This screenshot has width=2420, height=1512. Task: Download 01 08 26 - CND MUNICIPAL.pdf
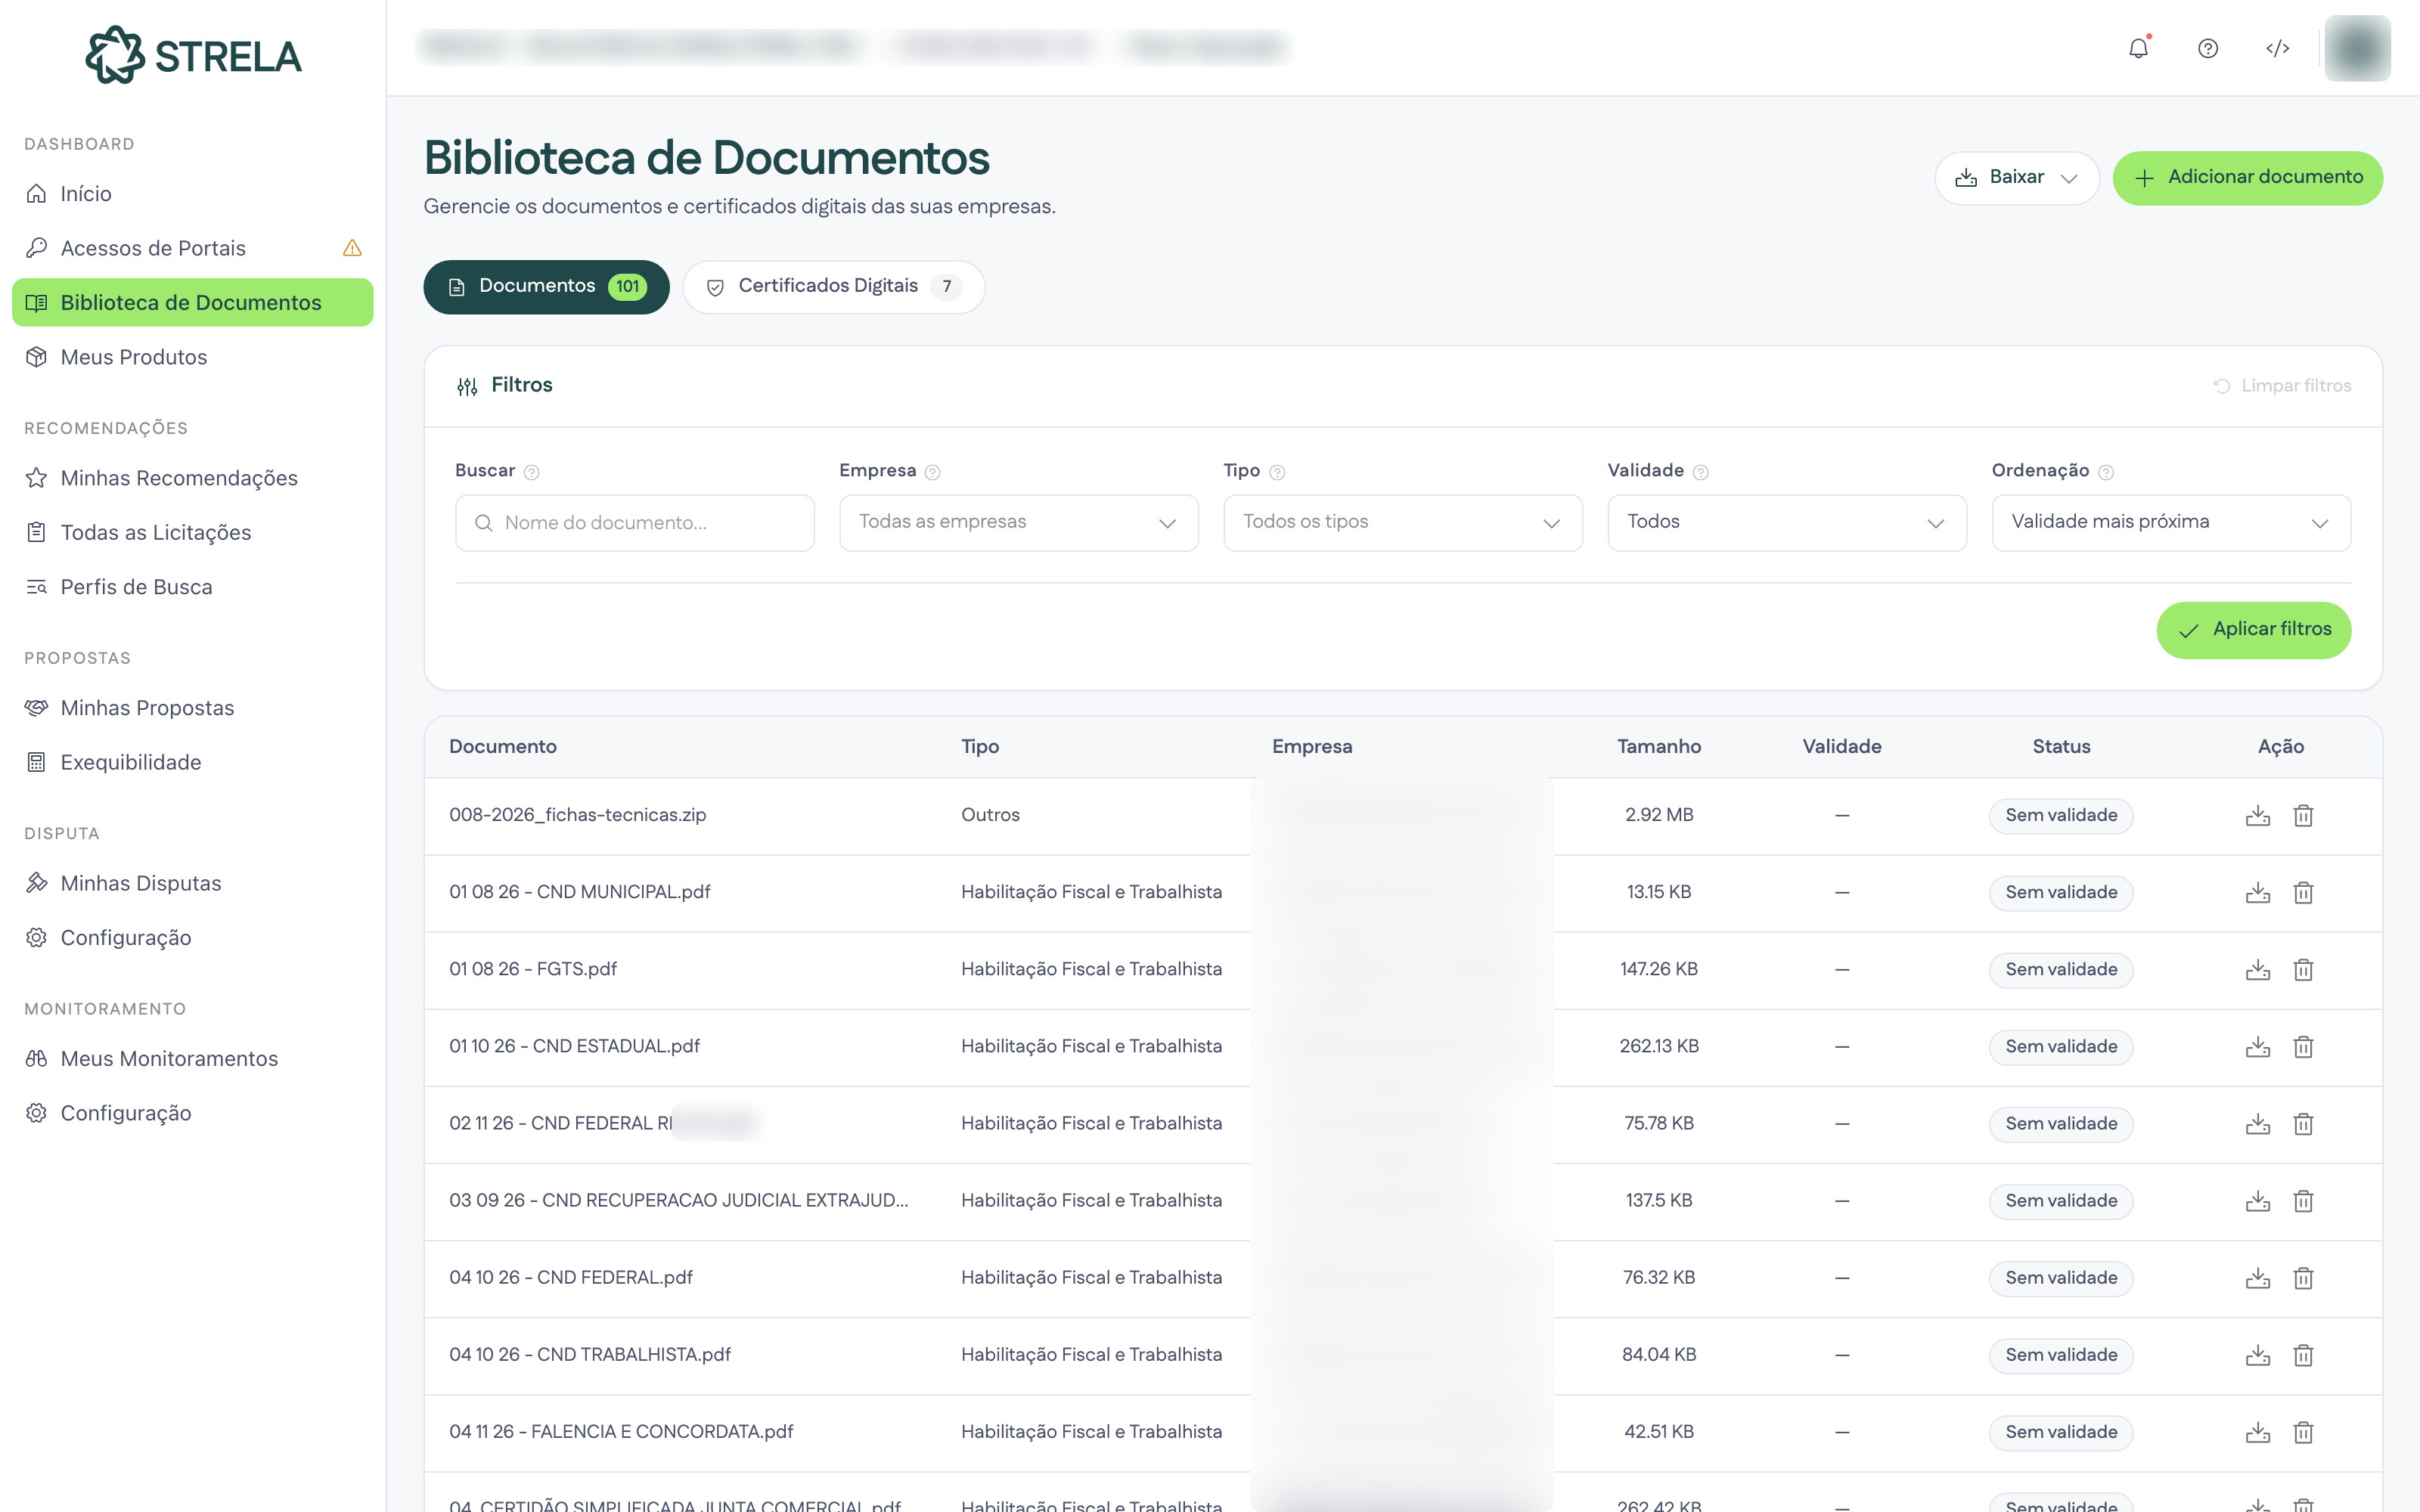(2257, 892)
